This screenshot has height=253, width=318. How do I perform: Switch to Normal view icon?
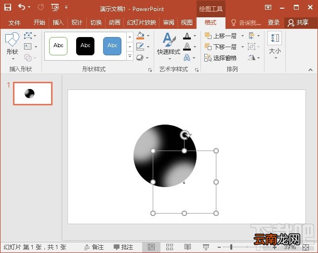coord(151,247)
